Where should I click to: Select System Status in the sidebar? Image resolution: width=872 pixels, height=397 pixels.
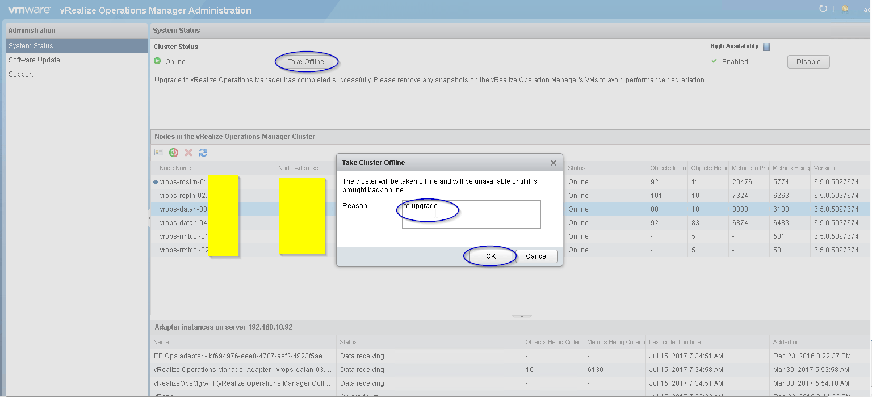tap(31, 46)
